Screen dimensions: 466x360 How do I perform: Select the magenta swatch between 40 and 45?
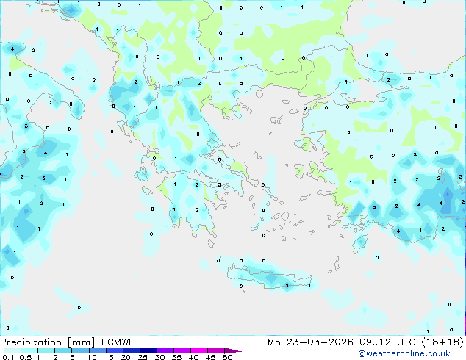pyautogui.click(x=199, y=350)
